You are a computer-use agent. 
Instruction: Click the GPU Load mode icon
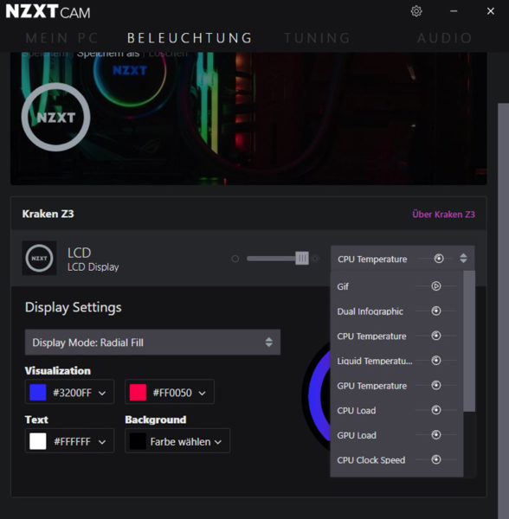(436, 434)
